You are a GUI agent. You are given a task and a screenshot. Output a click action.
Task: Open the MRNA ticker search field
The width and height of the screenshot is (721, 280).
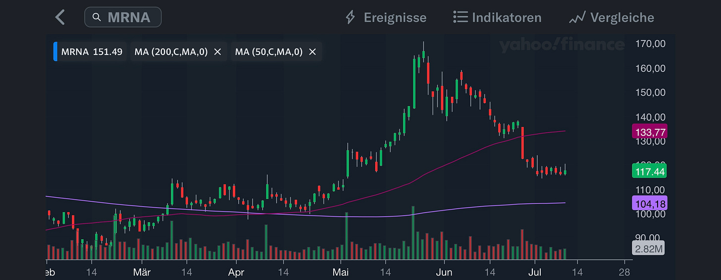click(123, 17)
